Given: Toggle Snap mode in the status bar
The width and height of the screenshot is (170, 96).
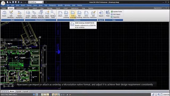Looking at the screenshot, I should [34, 95].
